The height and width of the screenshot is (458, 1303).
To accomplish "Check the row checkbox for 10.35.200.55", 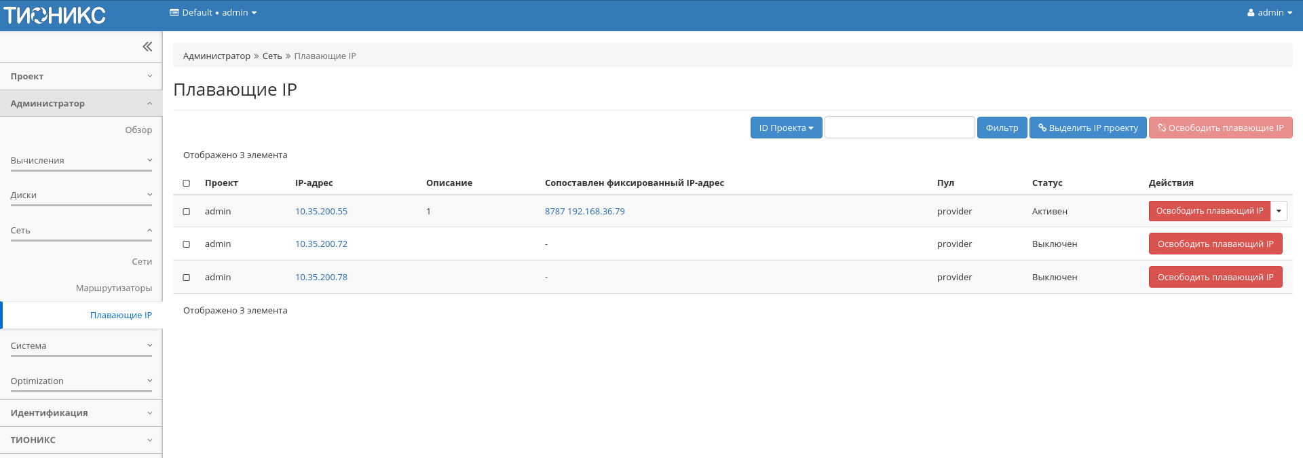I will (x=187, y=212).
